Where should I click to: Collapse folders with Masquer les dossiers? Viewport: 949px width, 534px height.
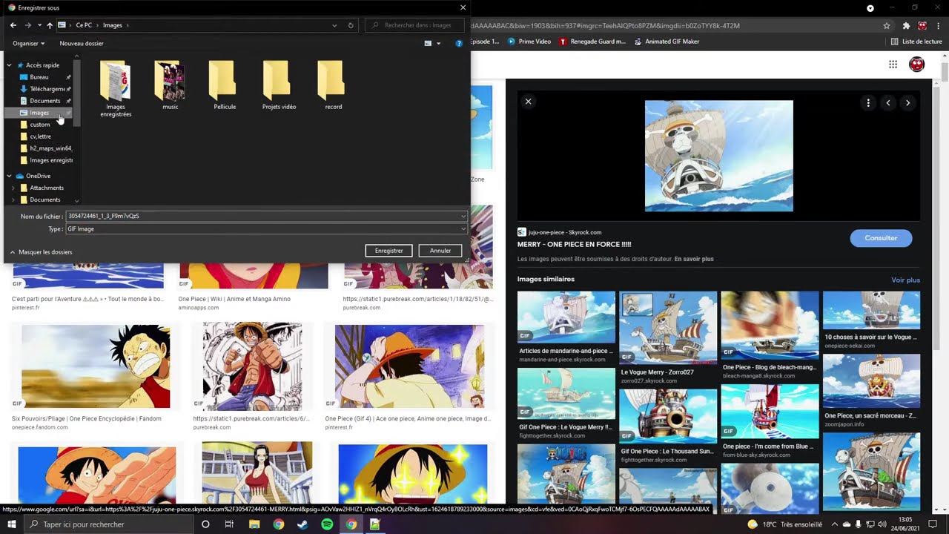point(42,252)
